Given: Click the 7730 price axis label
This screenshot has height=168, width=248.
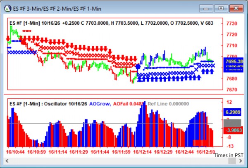Looking at the screenshot, I should (x=232, y=23).
